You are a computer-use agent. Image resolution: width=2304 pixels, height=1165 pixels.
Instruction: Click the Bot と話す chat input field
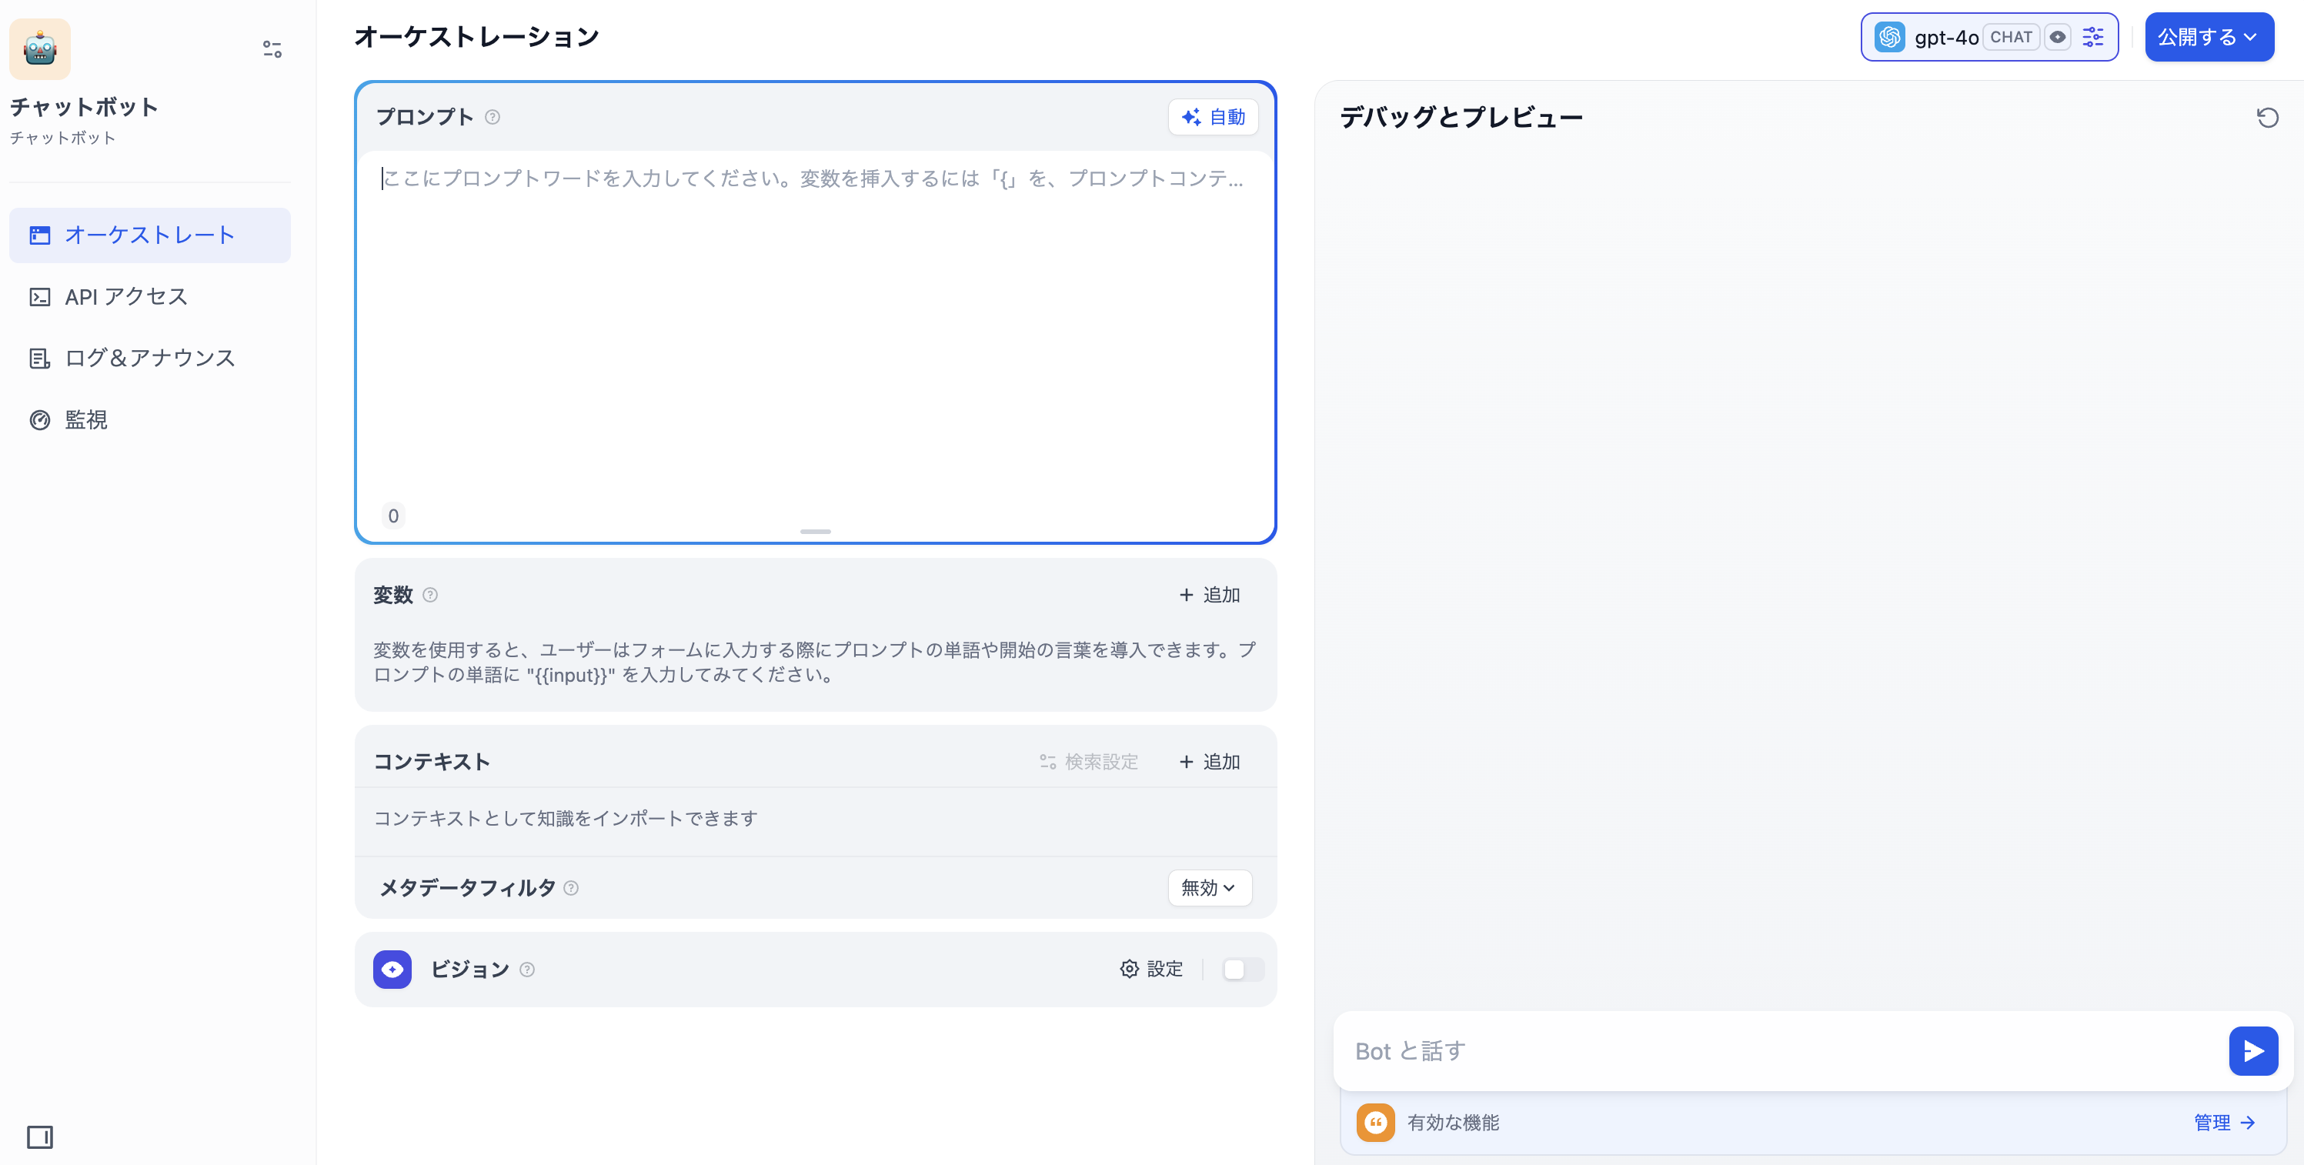tap(1780, 1051)
